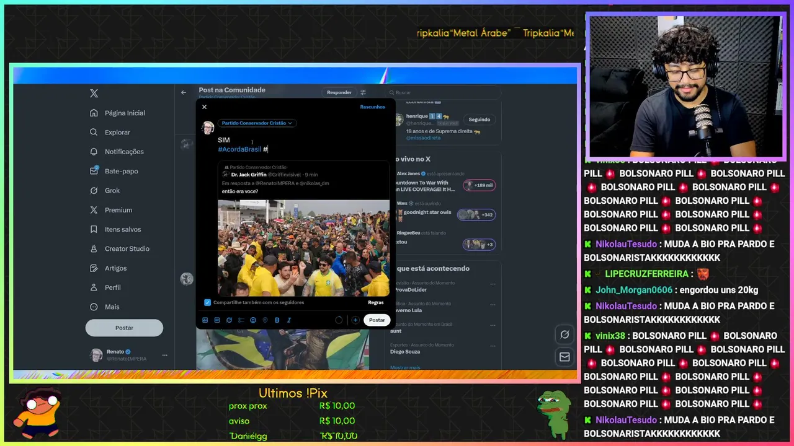Open Grok enhance icon in composer
Screen dimensions: 794x446
(x=229, y=320)
